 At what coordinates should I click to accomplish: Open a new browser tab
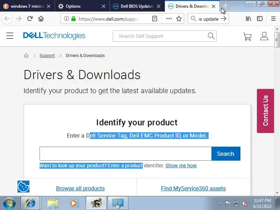(x=225, y=6)
